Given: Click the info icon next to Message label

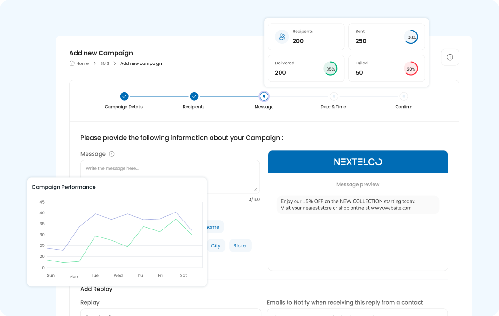Looking at the screenshot, I should pos(112,154).
